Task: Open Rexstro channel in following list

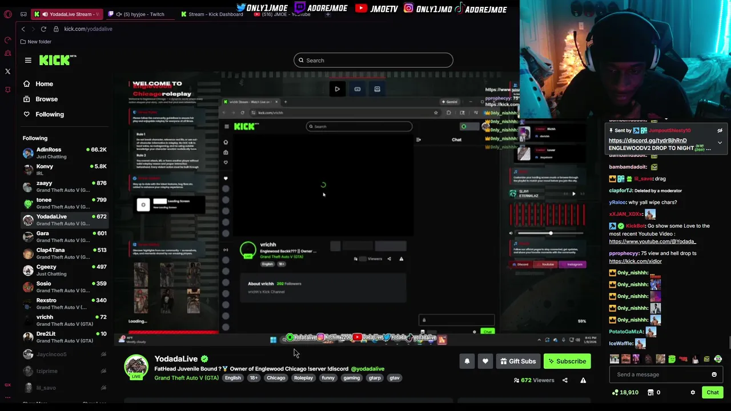Action: point(65,304)
